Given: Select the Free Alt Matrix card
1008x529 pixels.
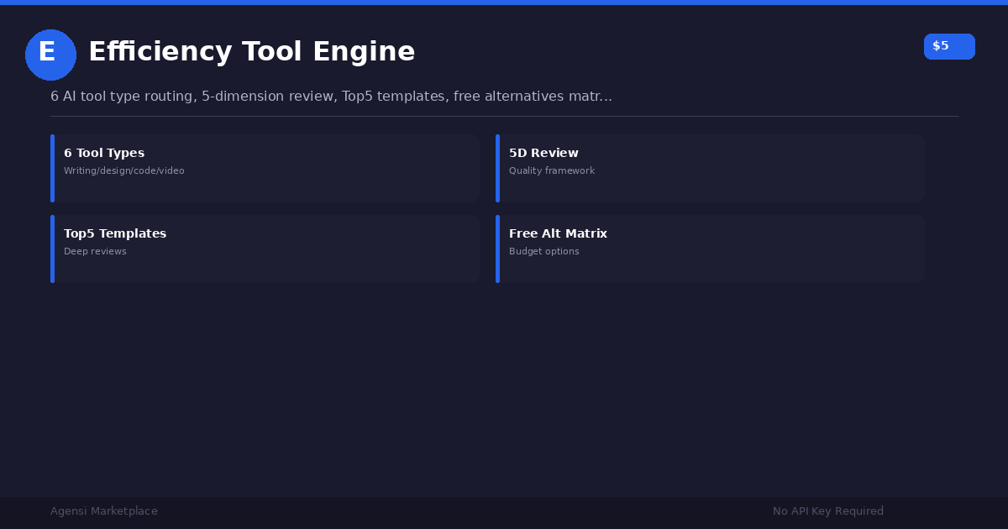Looking at the screenshot, I should click(x=710, y=249).
